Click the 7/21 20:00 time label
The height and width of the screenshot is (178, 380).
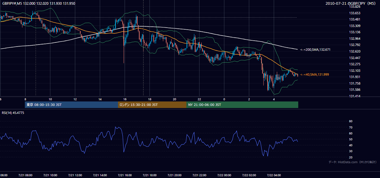[x=174, y=175]
